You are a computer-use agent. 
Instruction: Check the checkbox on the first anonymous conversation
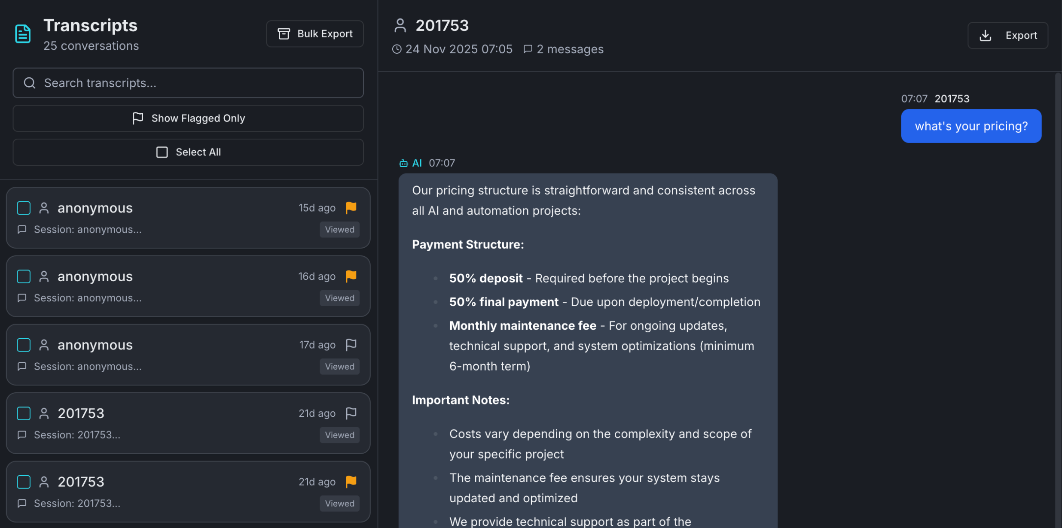click(24, 208)
